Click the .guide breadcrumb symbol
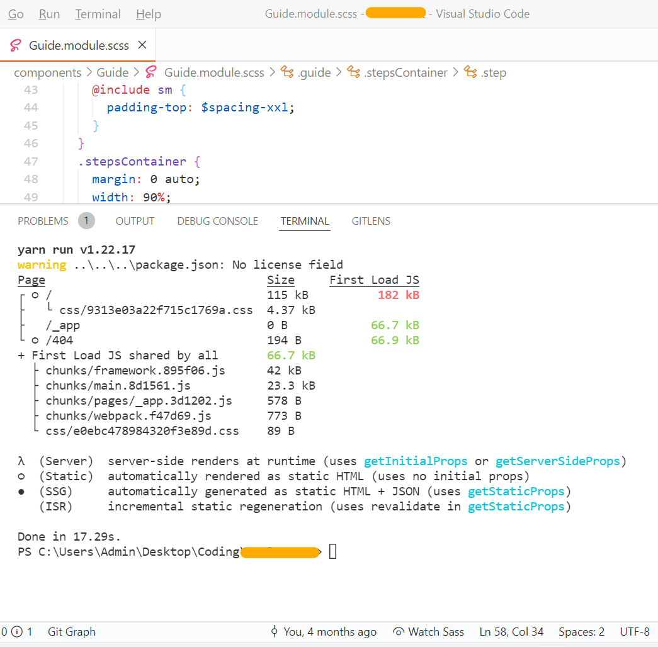The height and width of the screenshot is (647, 658). coord(314,72)
